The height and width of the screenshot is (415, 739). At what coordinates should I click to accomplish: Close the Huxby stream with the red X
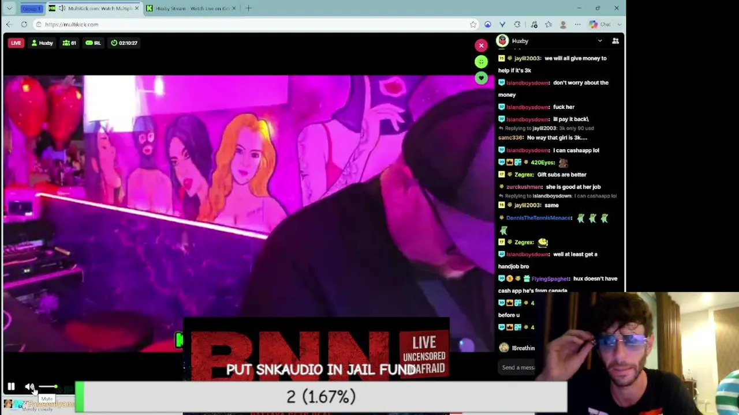[481, 46]
